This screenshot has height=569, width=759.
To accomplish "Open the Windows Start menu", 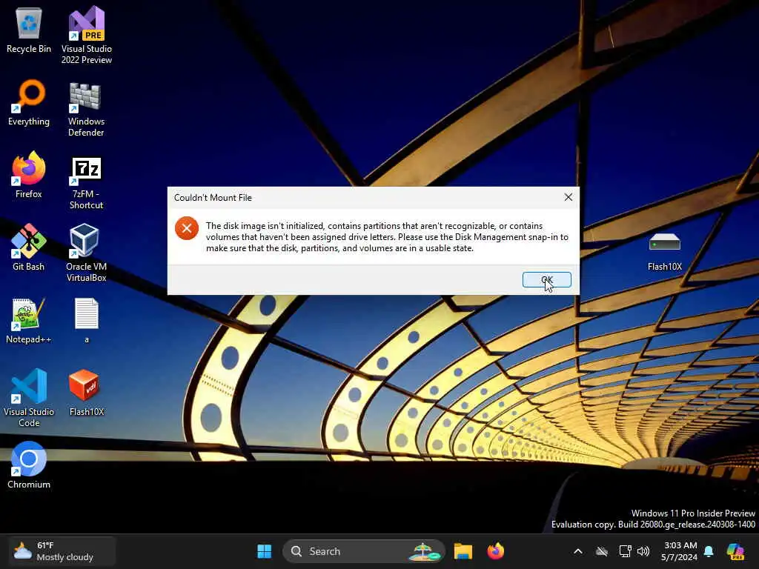I will [x=265, y=551].
